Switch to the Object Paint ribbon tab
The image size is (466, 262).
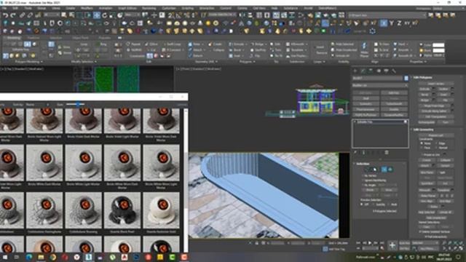point(80,38)
